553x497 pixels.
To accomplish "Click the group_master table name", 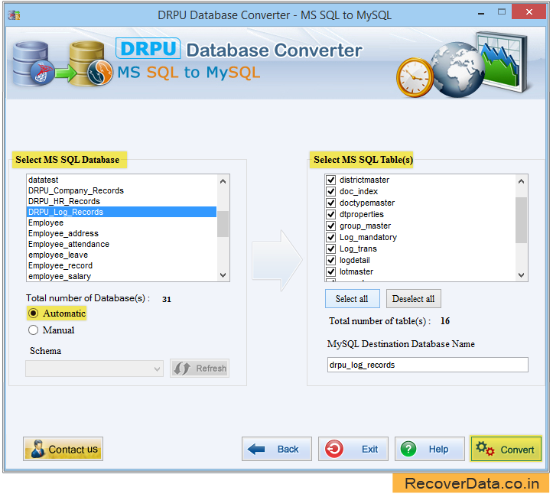I will [365, 226].
